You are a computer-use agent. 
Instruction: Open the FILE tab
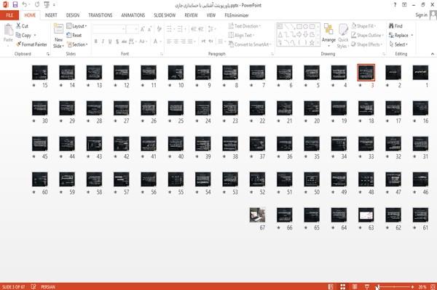pyautogui.click(x=9, y=15)
